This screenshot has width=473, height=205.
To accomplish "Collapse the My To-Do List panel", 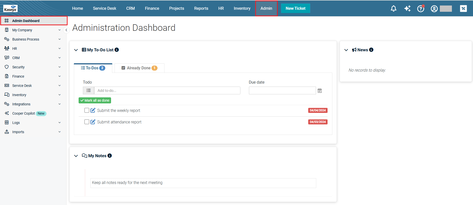I will tap(76, 50).
